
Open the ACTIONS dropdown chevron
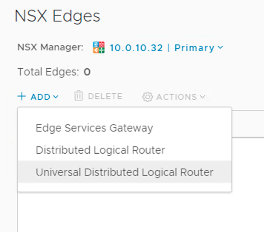click(202, 97)
